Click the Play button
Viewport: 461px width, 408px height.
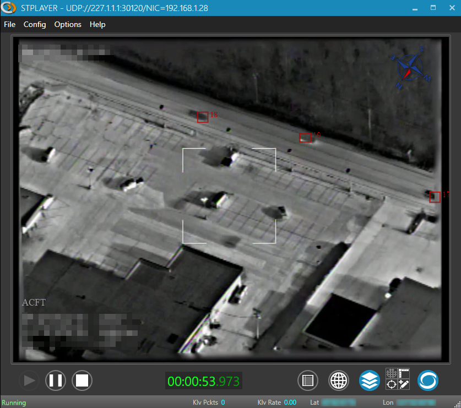click(29, 380)
